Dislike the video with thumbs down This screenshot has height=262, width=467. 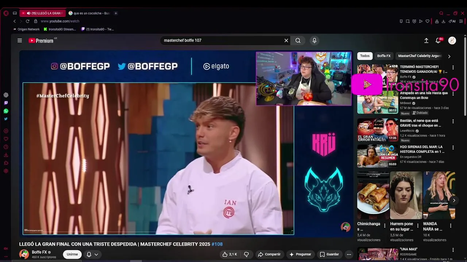click(x=246, y=254)
